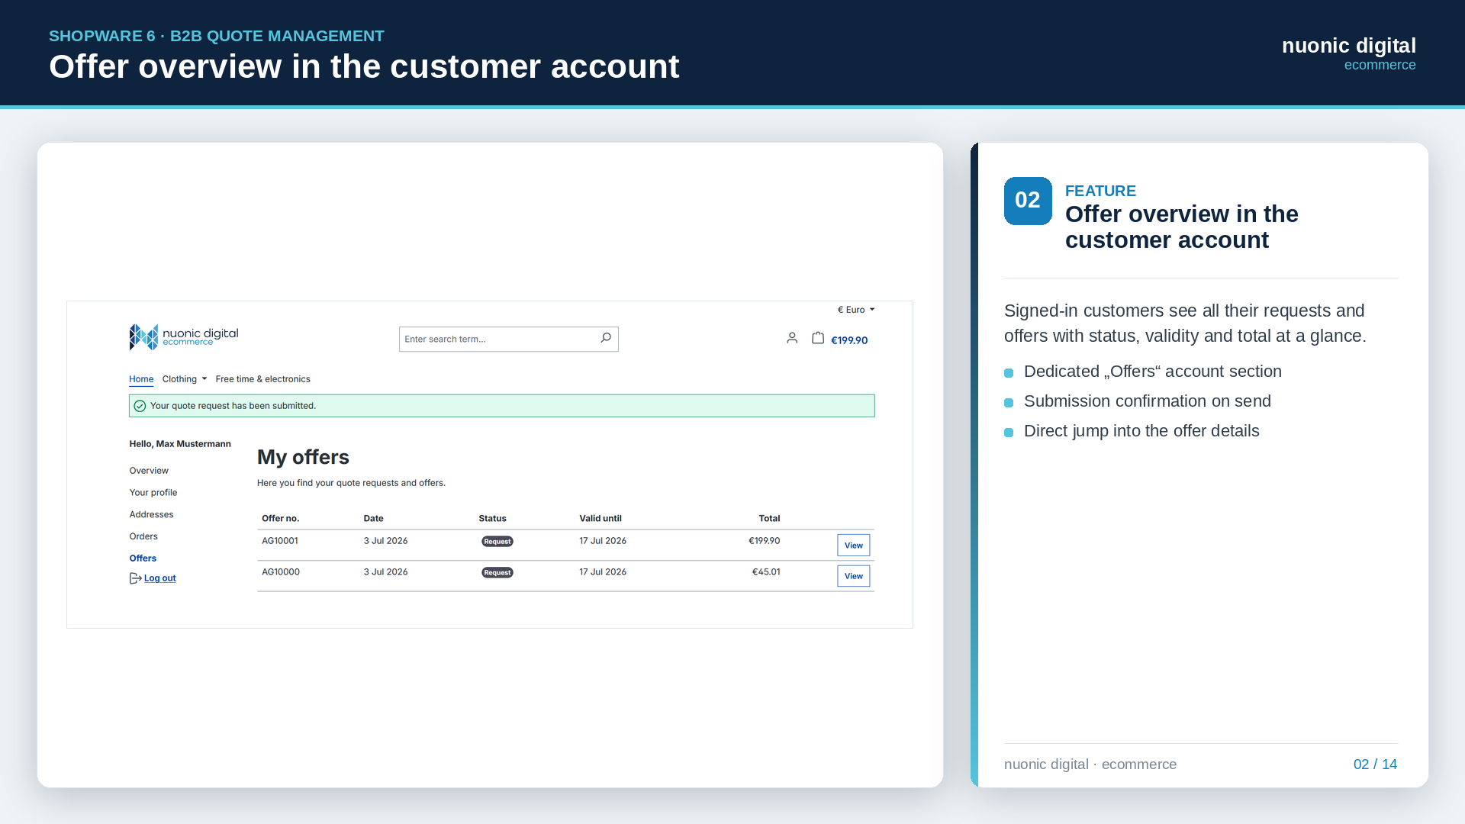1465x824 pixels.
Task: Click the Date column header
Action: 374,519
